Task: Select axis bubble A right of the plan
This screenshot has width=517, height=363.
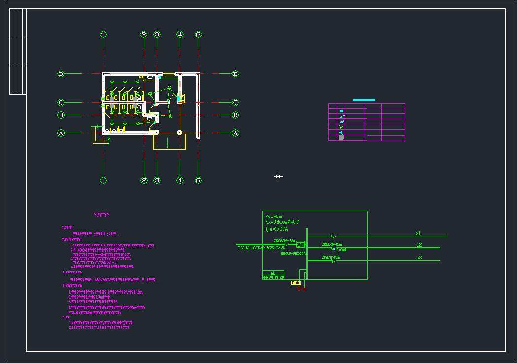Action: (235, 133)
